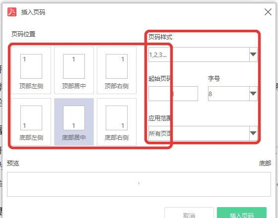Select the 顶部左侧 page number position

(31, 70)
